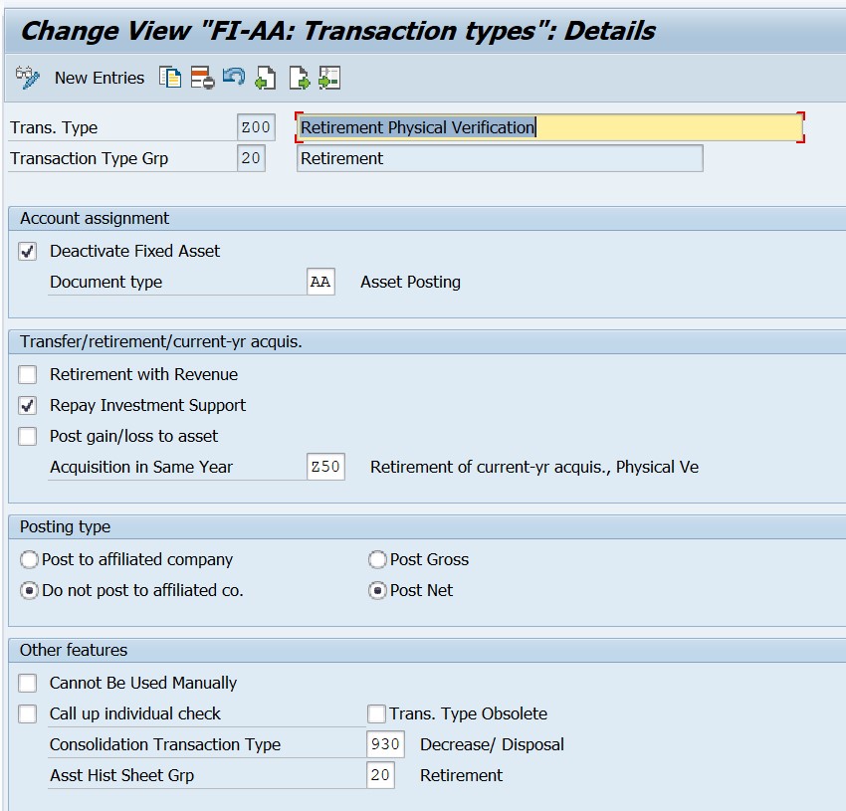Go to the next entry icon

coord(299,78)
